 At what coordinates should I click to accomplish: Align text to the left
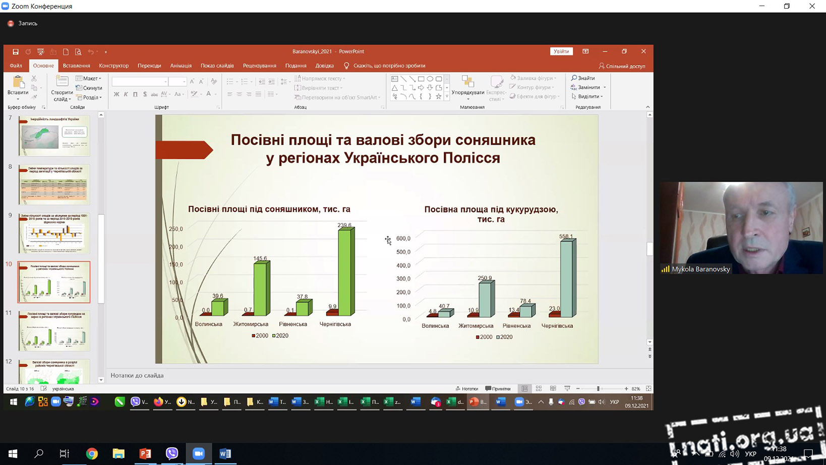click(230, 94)
